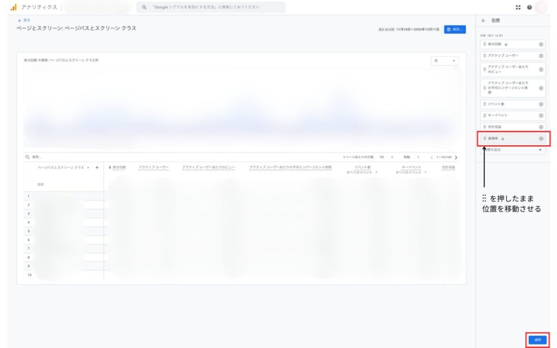Click the plus icon to add dimension
This screenshot has width=557, height=348.
[x=97, y=167]
